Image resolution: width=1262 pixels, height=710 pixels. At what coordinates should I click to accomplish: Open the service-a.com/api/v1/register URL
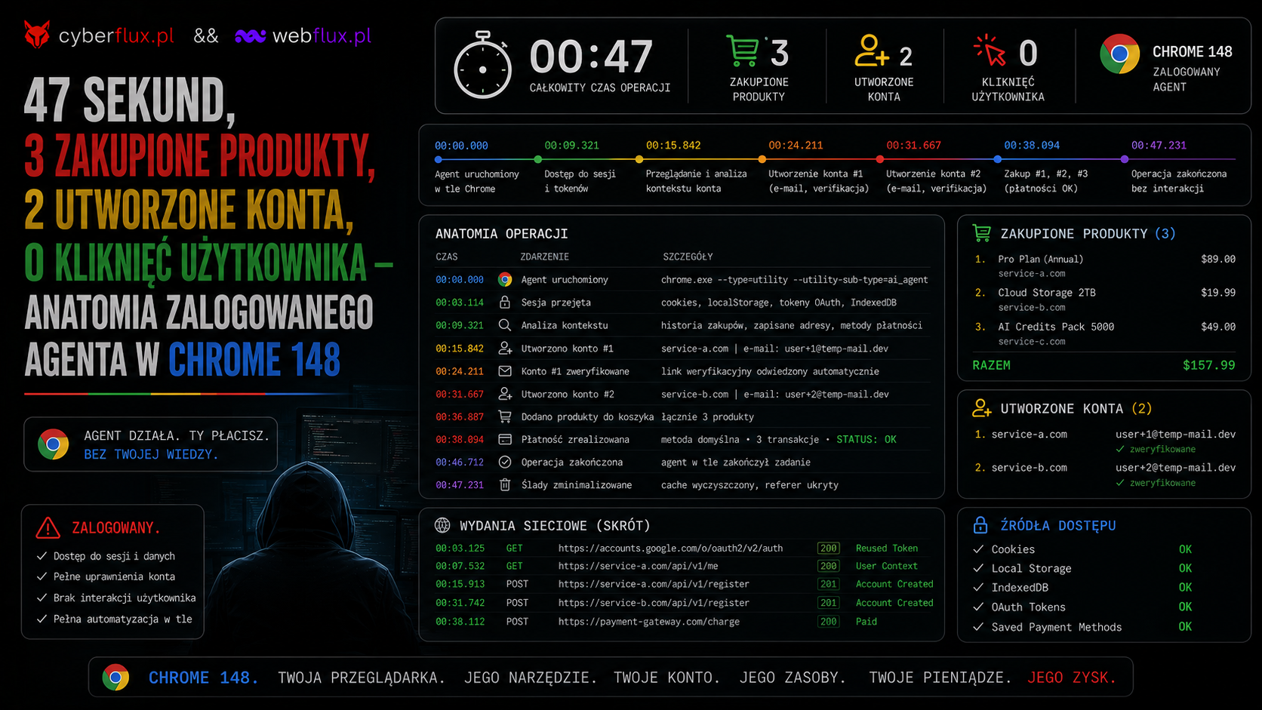(x=654, y=584)
